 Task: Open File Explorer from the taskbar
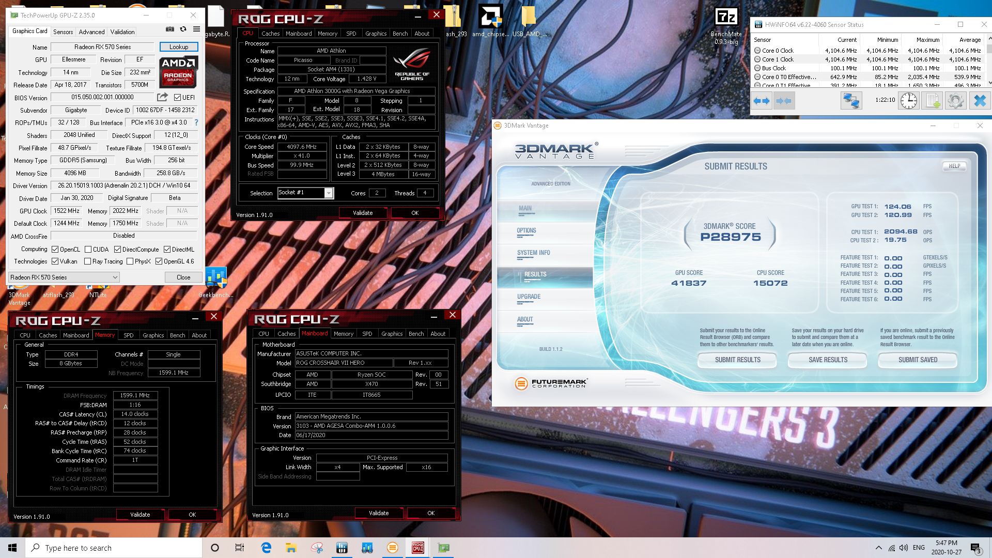pos(291,548)
